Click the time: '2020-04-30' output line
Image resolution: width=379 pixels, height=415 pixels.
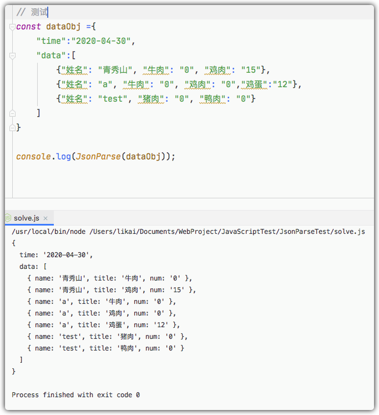pyautogui.click(x=56, y=255)
